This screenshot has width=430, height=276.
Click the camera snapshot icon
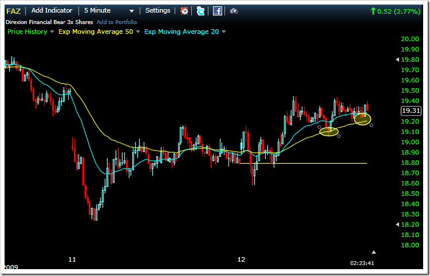point(234,11)
